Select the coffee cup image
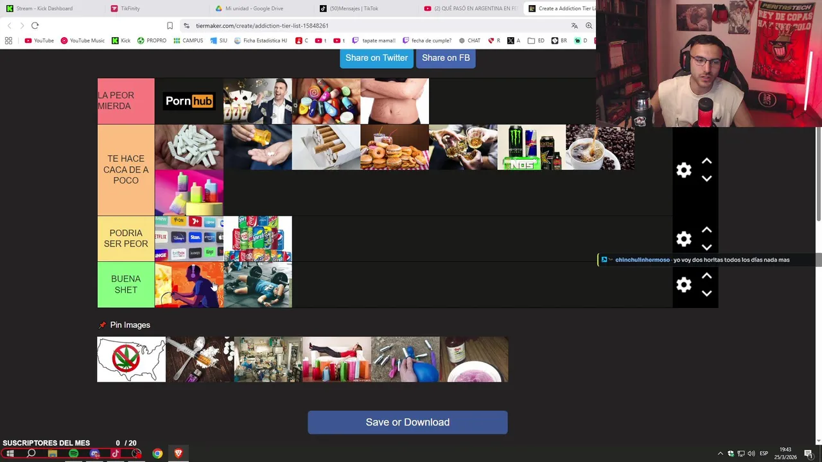 (x=600, y=147)
